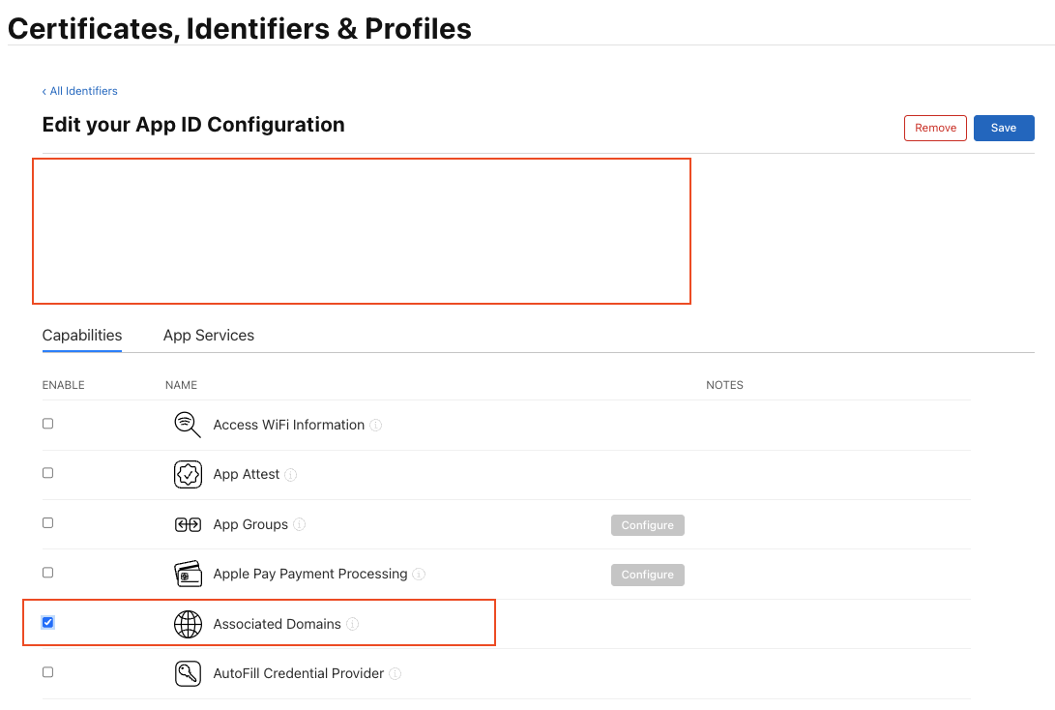
Task: Click Configure for Apple Pay Payment Processing
Action: [x=647, y=575]
